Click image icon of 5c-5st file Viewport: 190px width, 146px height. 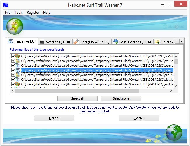tap(17, 56)
